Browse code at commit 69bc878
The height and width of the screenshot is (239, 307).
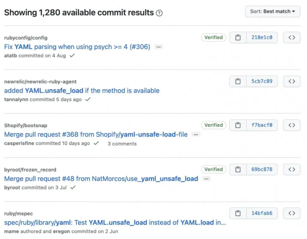[x=292, y=169]
